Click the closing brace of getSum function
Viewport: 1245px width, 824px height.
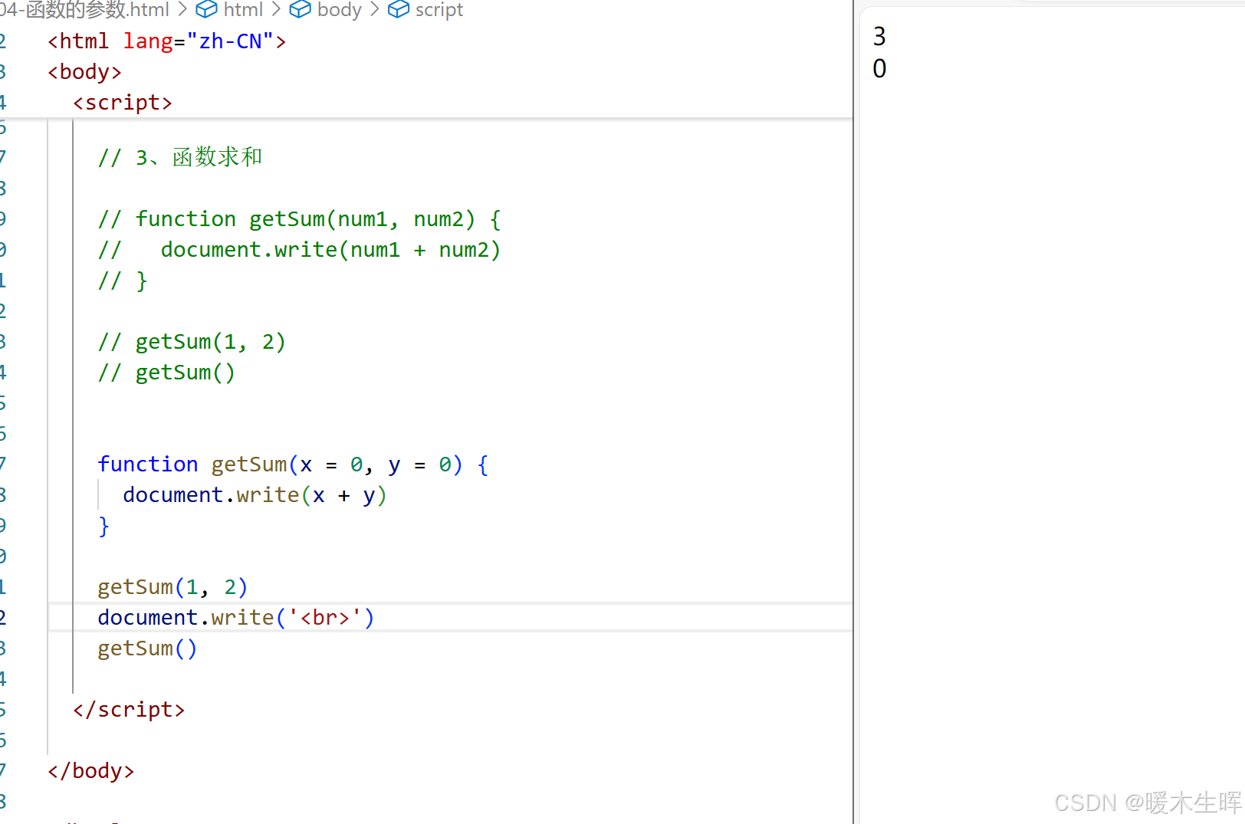[x=103, y=525]
